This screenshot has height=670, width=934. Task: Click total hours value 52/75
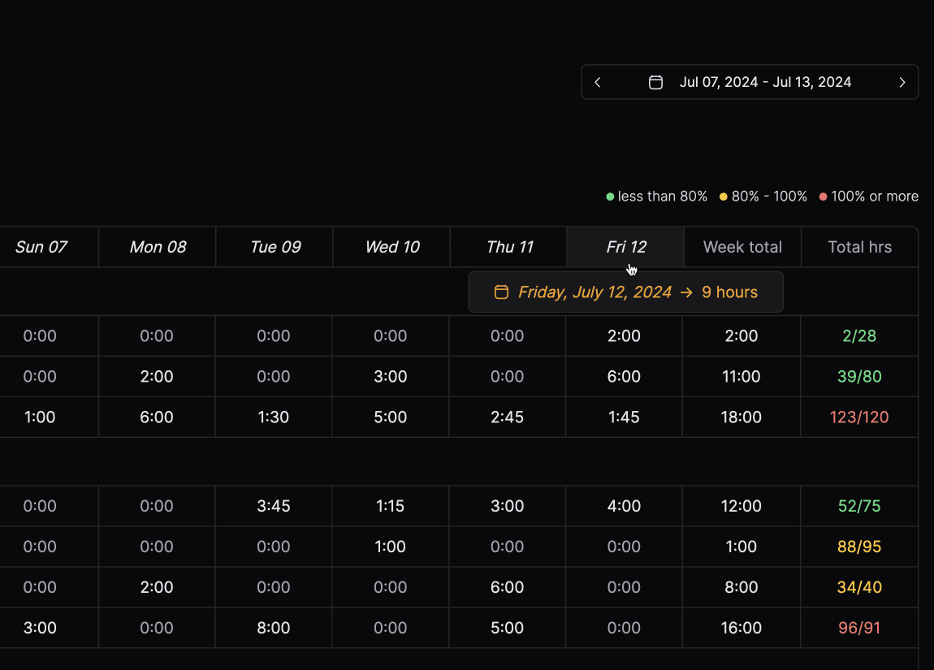coord(859,506)
